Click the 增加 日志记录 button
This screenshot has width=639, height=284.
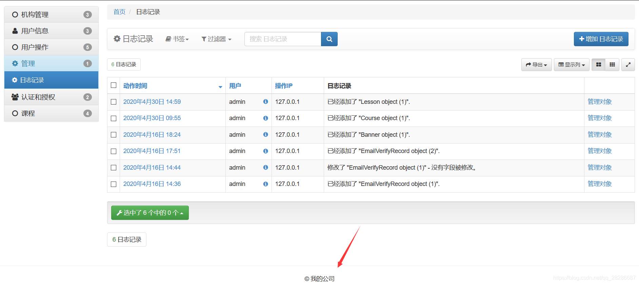click(601, 39)
